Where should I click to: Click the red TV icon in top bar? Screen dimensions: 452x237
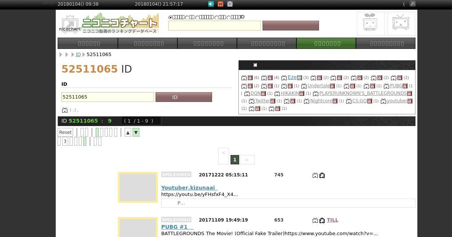[220, 4]
